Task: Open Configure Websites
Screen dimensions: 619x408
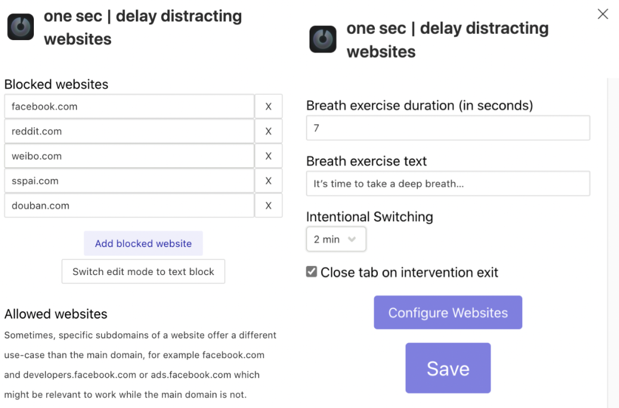Action: [x=448, y=312]
